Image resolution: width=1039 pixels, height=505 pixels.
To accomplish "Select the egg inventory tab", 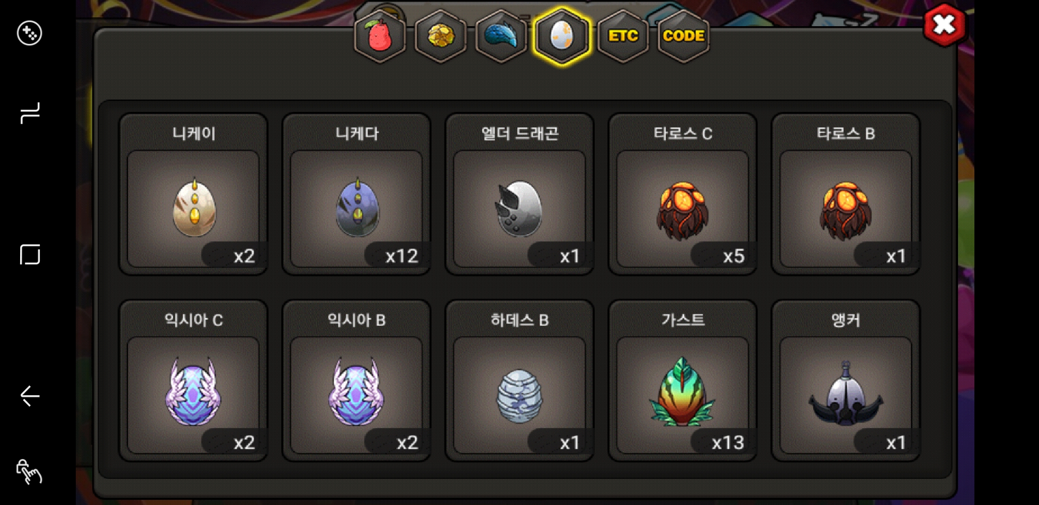I will (562, 36).
